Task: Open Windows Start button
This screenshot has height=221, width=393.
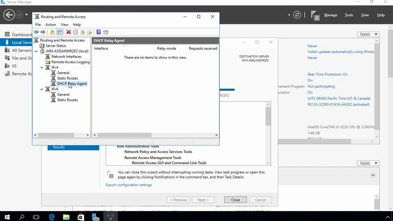Action: click(7, 217)
